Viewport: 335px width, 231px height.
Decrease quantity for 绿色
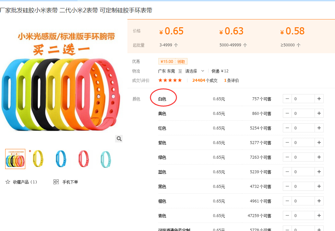287,157
